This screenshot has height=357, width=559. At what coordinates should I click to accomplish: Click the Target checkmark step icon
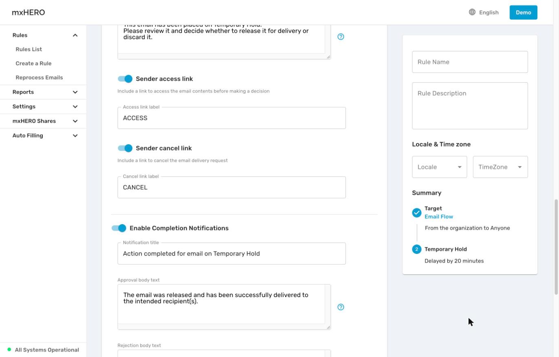pos(416,213)
